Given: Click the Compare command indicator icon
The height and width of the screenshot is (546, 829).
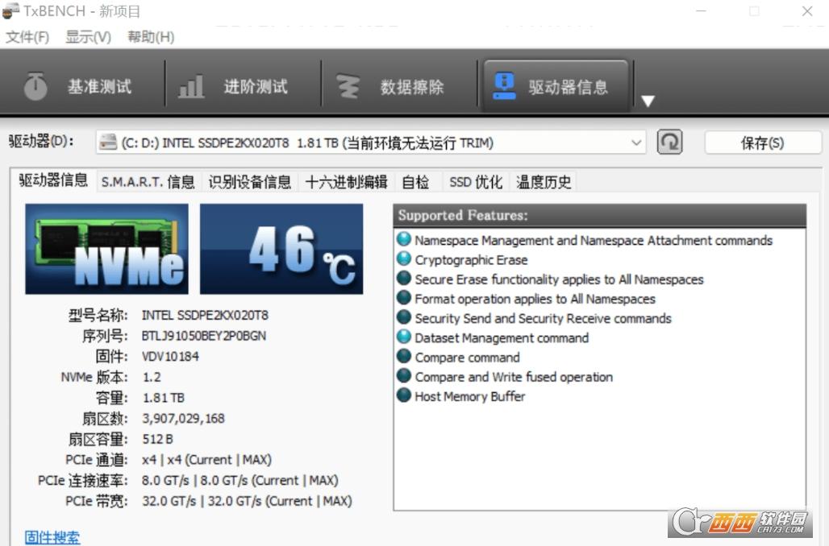Looking at the screenshot, I should pos(404,357).
